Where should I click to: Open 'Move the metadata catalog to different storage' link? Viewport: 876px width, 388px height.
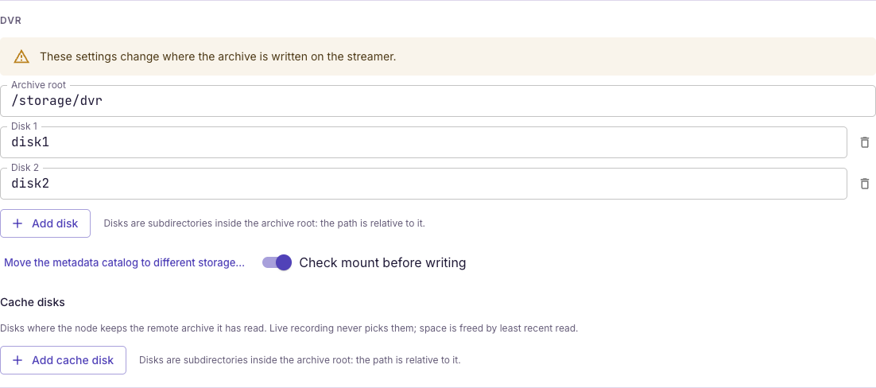point(124,262)
